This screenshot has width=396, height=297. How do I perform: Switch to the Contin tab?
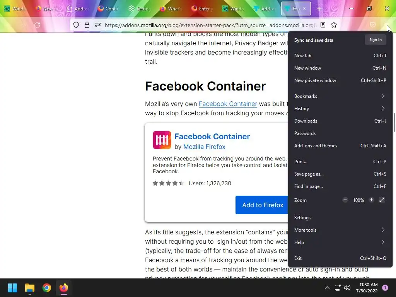tap(109, 9)
